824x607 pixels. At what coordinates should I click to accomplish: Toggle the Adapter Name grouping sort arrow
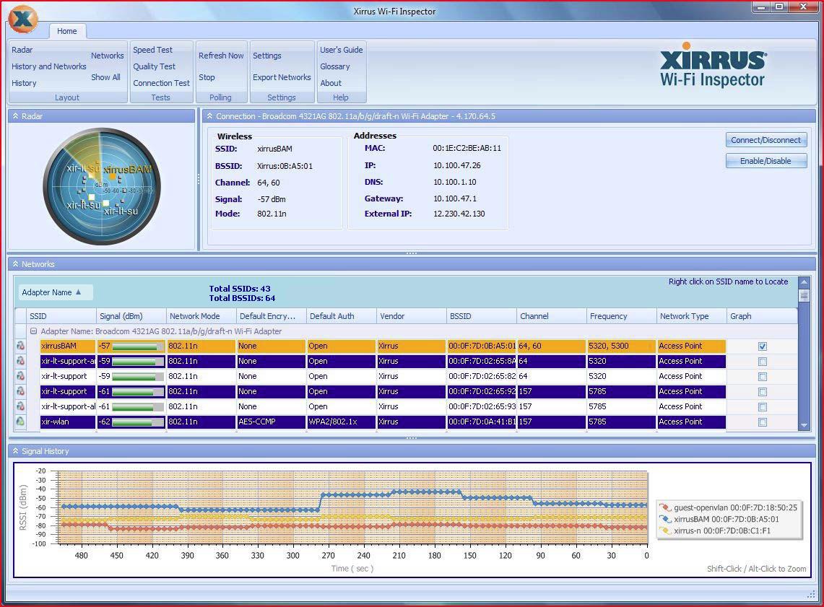pos(78,292)
